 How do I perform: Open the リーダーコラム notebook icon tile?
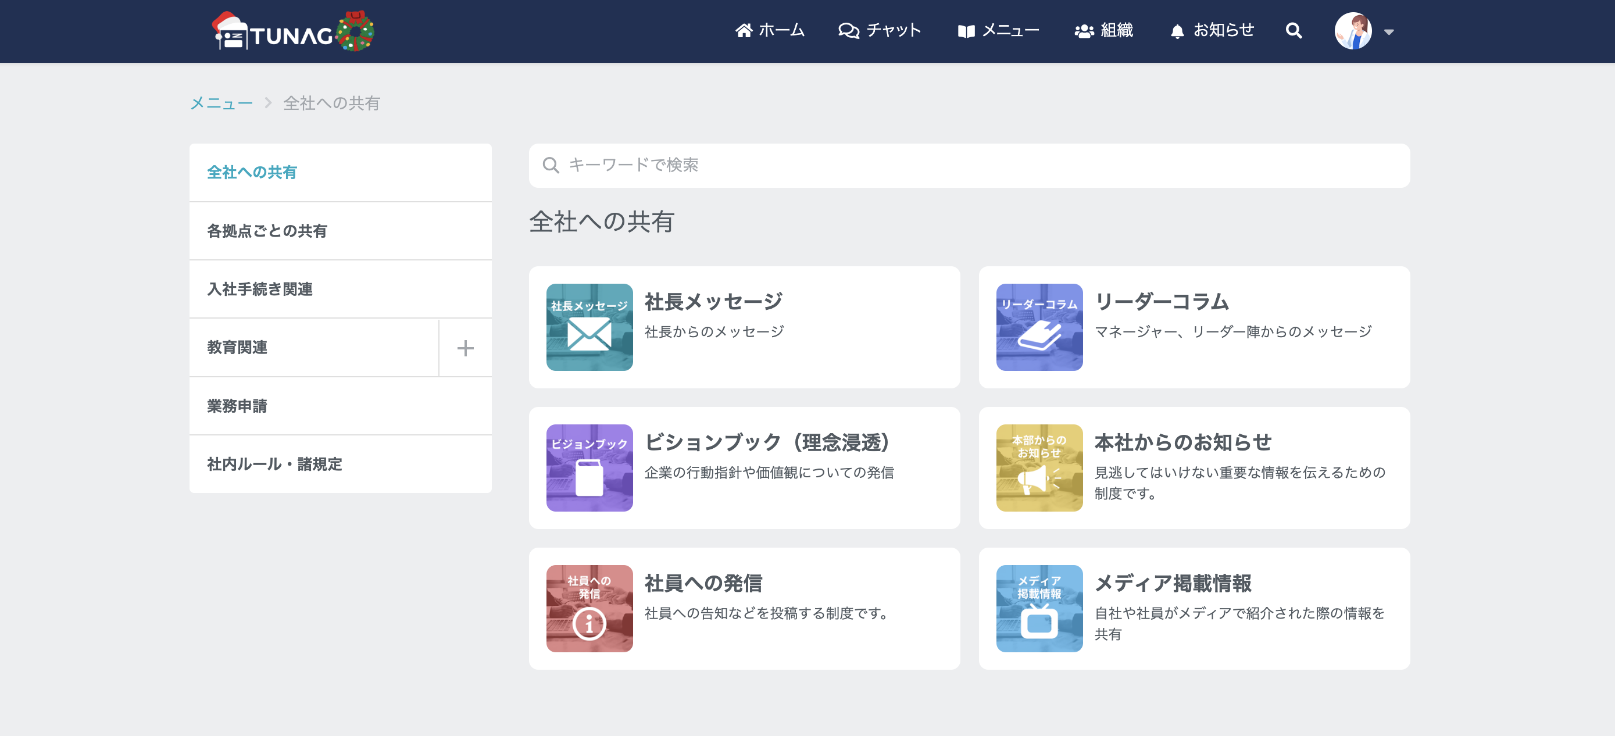click(x=1039, y=327)
